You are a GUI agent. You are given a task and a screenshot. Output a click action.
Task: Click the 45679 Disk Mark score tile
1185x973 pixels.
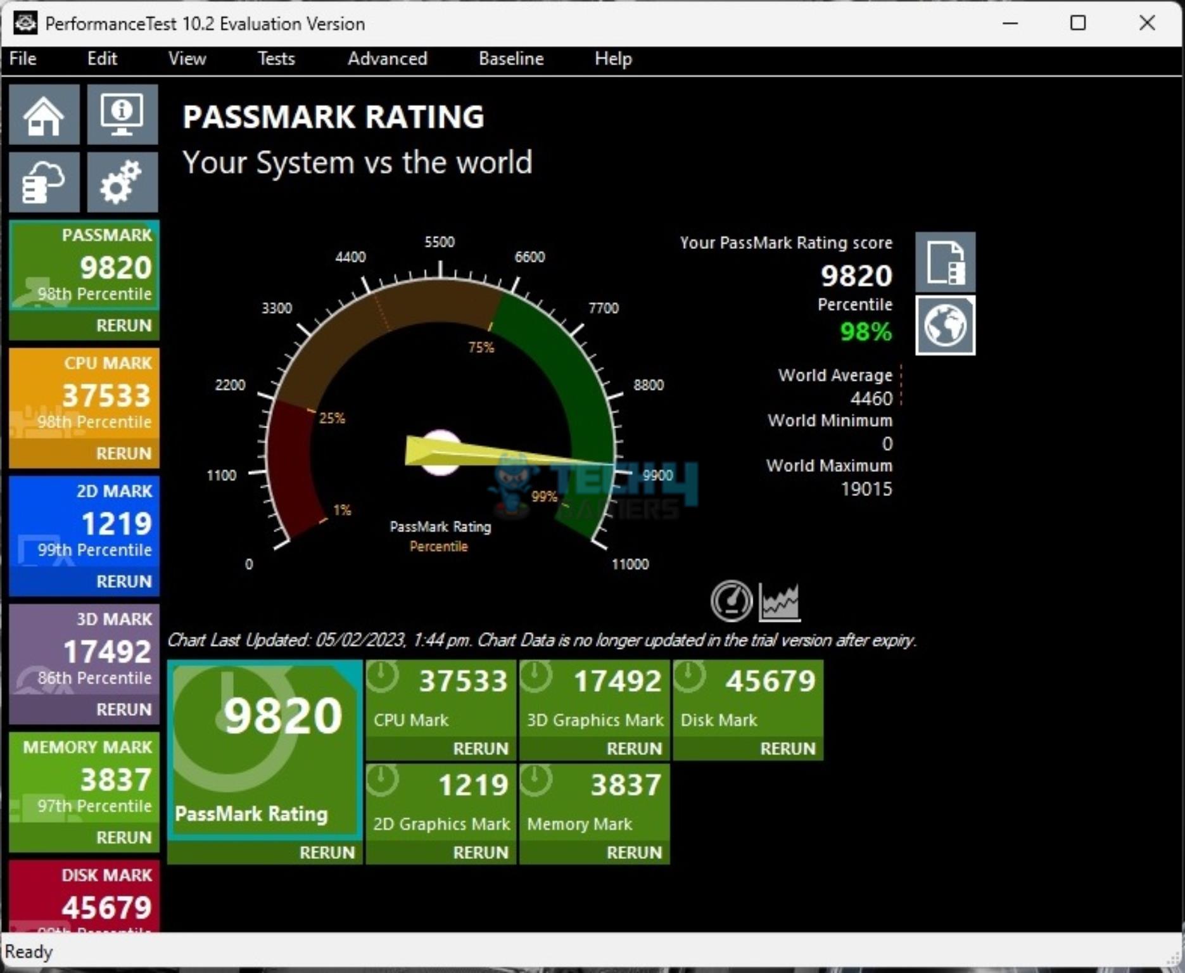click(749, 699)
